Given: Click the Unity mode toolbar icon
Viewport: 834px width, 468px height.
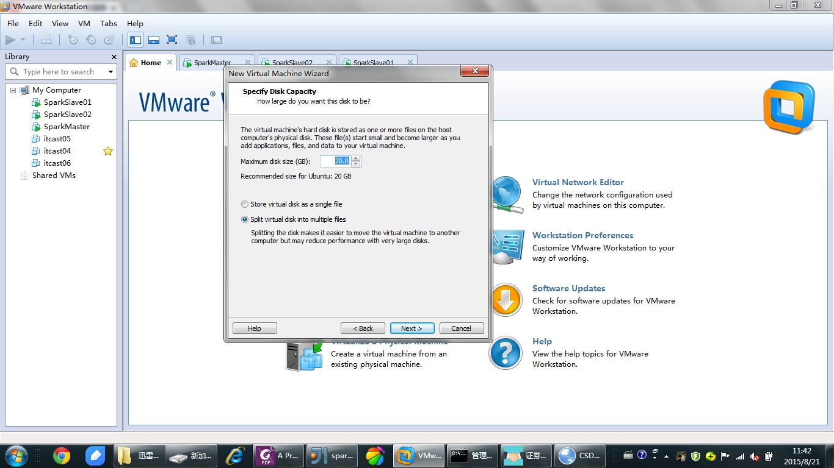Looking at the screenshot, I should click(x=190, y=40).
